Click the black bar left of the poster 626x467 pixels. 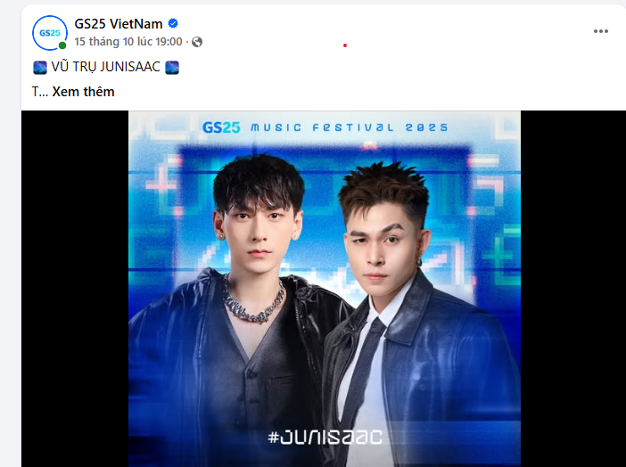[x=75, y=289]
